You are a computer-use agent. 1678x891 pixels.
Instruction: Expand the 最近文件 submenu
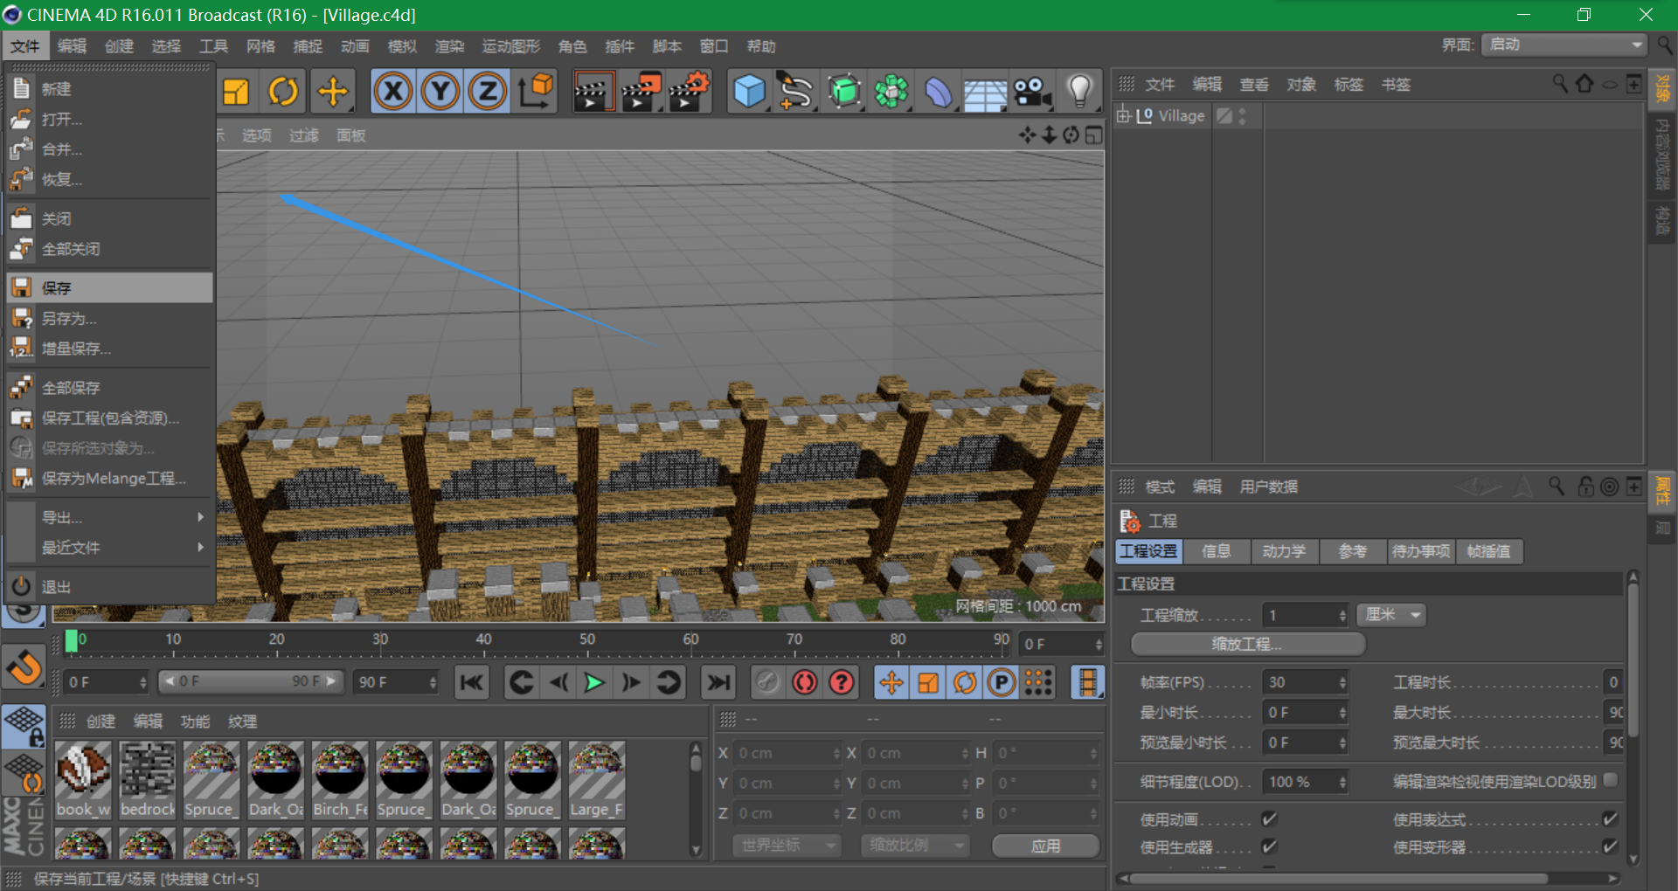point(110,548)
